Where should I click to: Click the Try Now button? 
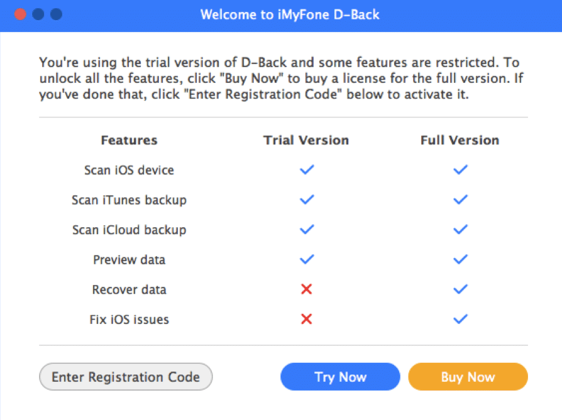340,377
